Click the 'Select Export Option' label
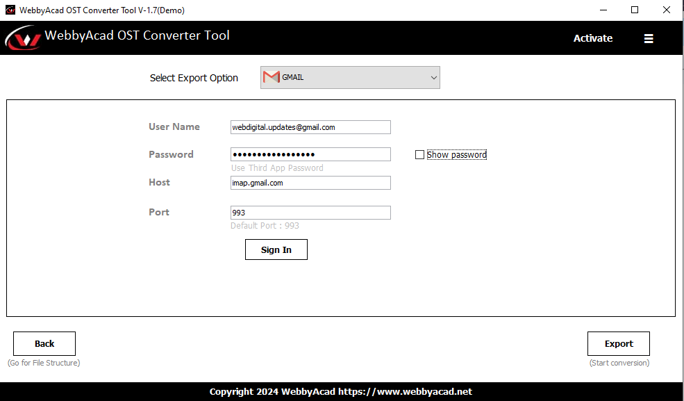This screenshot has height=401, width=684. tap(194, 78)
